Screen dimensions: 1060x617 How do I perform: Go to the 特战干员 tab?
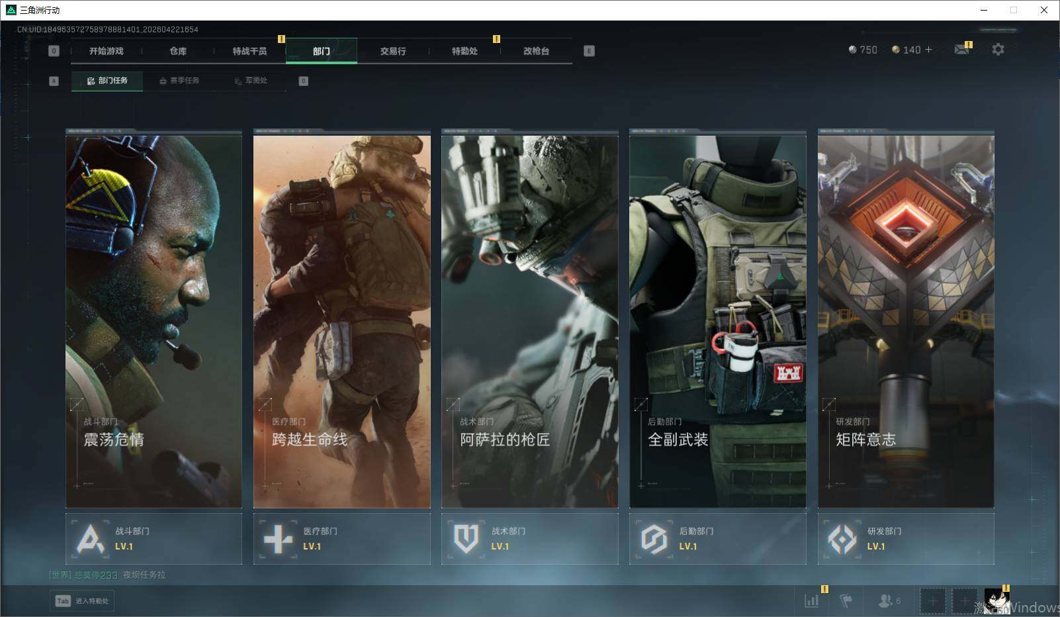(249, 51)
